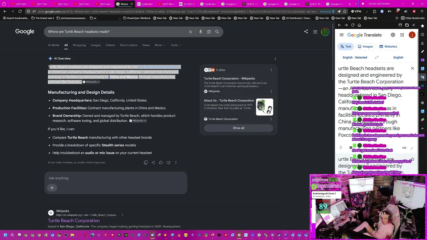Open the PowerSpec-WinBook bookmark
The width and height of the screenshot is (427, 240).
pos(137,18)
